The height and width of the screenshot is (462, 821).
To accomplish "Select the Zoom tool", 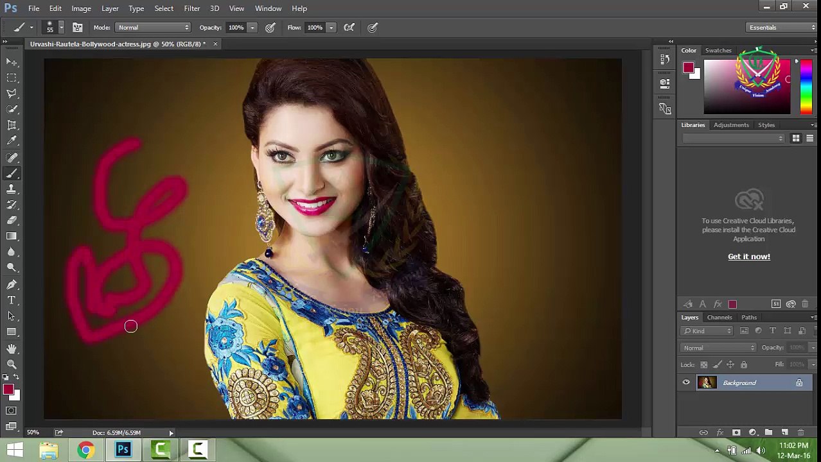I will click(12, 364).
